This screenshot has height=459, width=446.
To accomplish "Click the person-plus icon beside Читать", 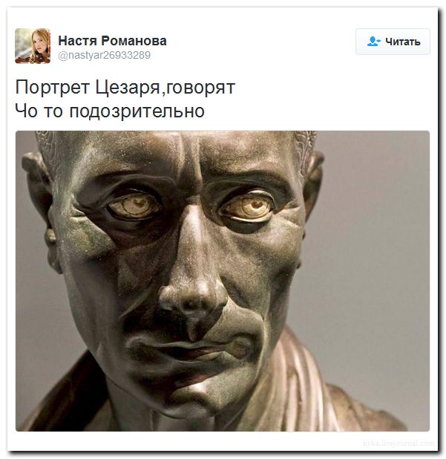I will [373, 42].
